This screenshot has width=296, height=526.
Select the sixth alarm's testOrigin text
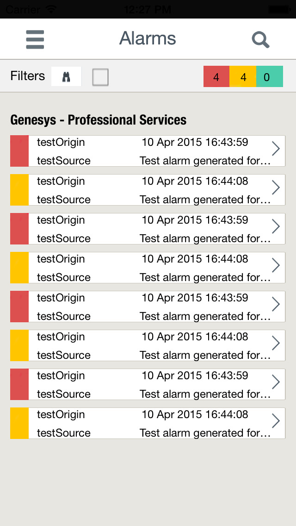[61, 337]
